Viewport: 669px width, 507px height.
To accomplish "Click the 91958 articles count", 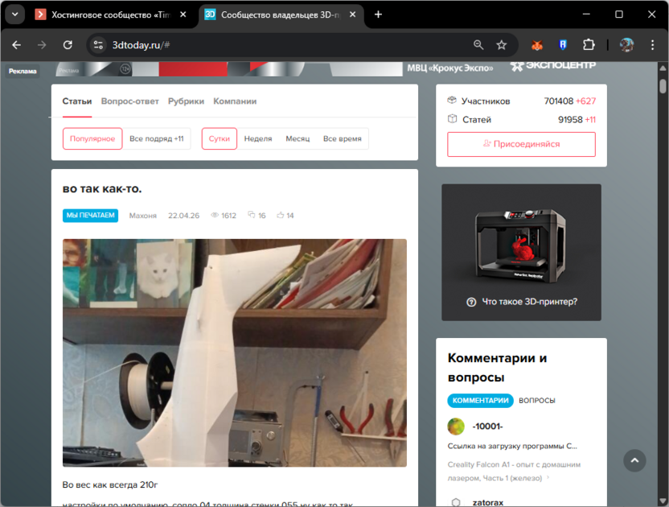I will click(570, 120).
